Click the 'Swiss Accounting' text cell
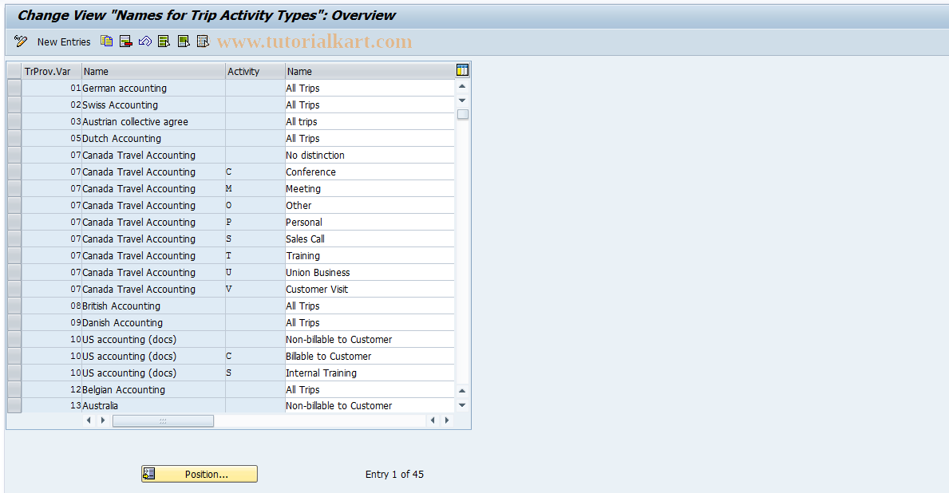 [x=153, y=105]
